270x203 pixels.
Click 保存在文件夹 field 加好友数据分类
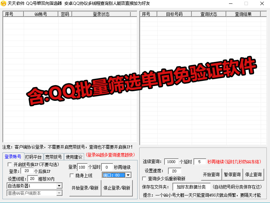tap(191, 187)
